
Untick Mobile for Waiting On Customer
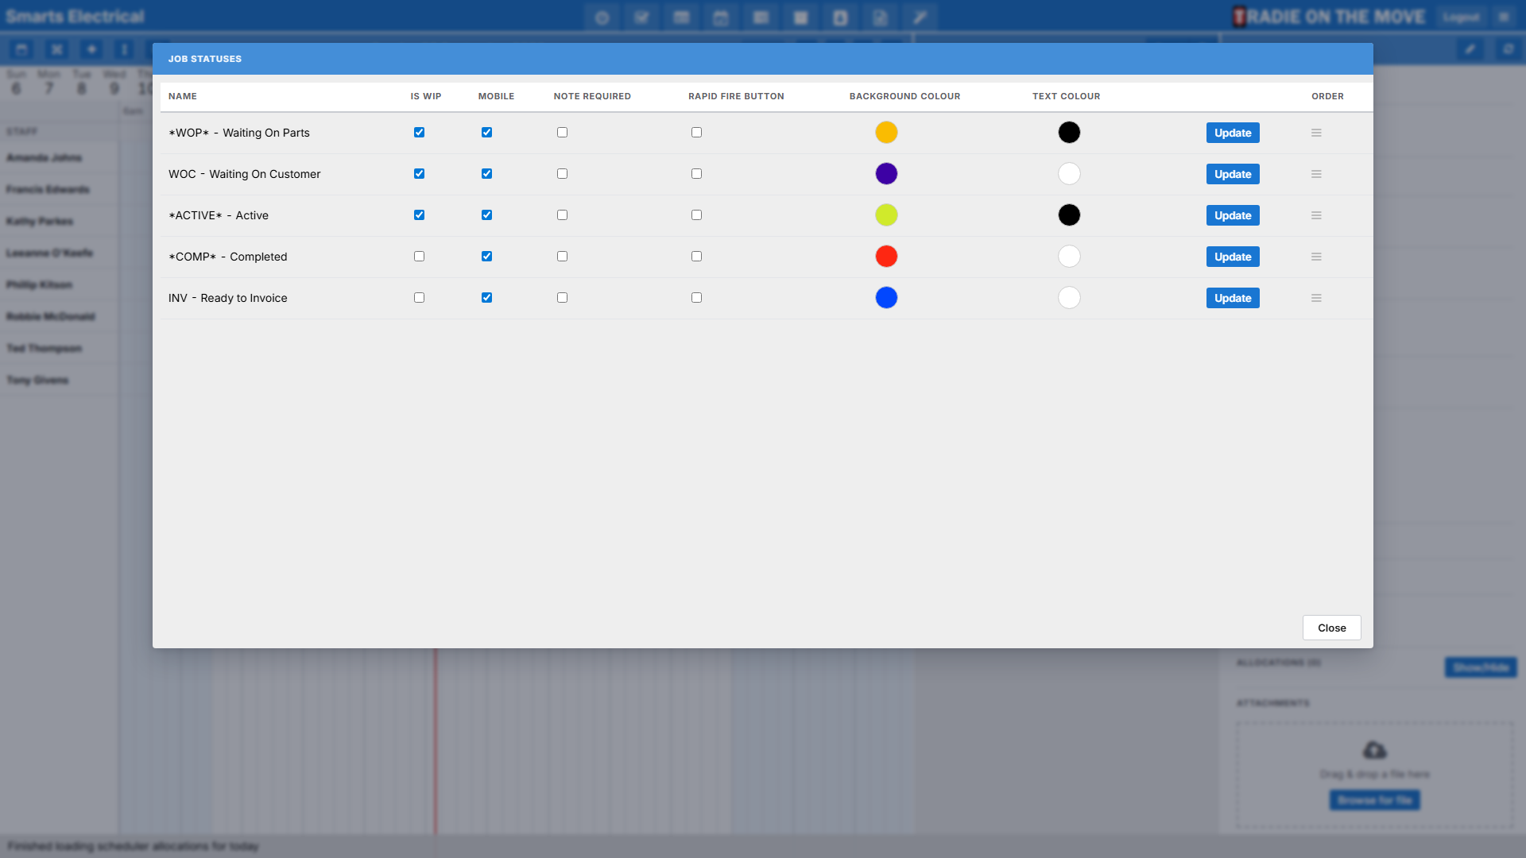pos(486,174)
